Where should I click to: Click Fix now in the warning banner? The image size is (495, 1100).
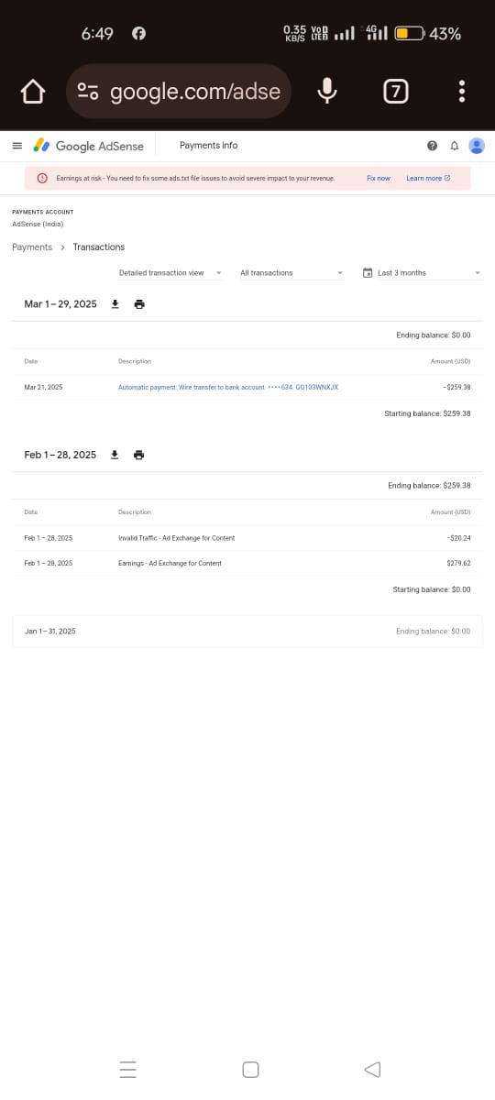tap(379, 178)
